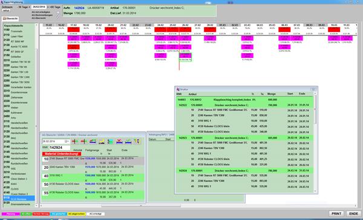
Task: Click the green-blue bar icon in AG toolbar
Action: pyautogui.click(x=93, y=142)
